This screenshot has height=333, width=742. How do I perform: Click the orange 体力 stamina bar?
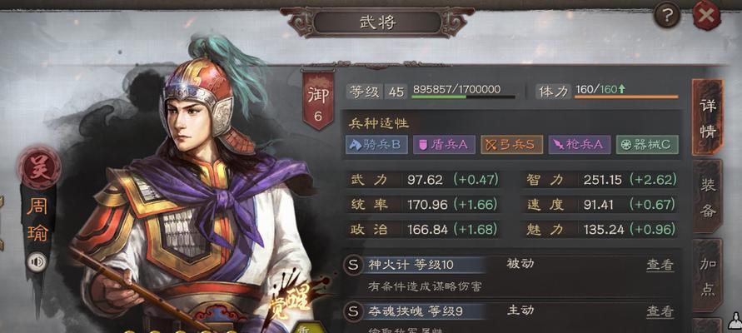tap(626, 97)
